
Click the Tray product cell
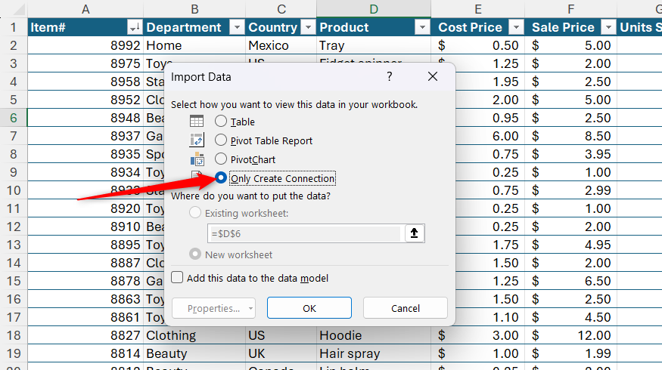[374, 45]
